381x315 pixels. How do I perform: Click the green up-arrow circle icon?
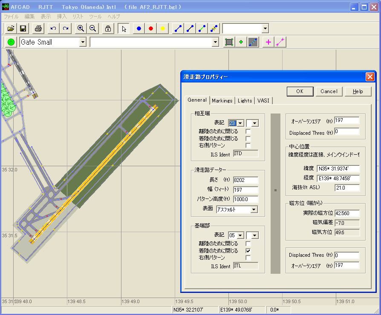(11, 42)
